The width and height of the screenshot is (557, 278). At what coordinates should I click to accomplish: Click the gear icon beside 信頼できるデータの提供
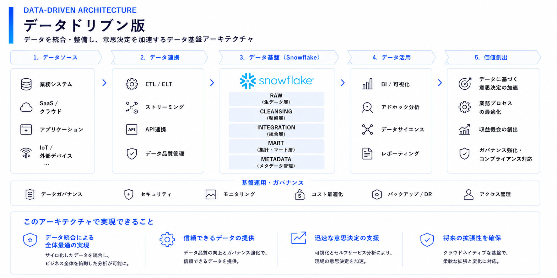(167, 240)
